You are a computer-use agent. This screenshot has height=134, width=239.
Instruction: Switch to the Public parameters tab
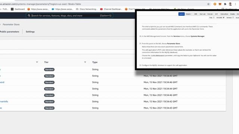click(x=9, y=32)
